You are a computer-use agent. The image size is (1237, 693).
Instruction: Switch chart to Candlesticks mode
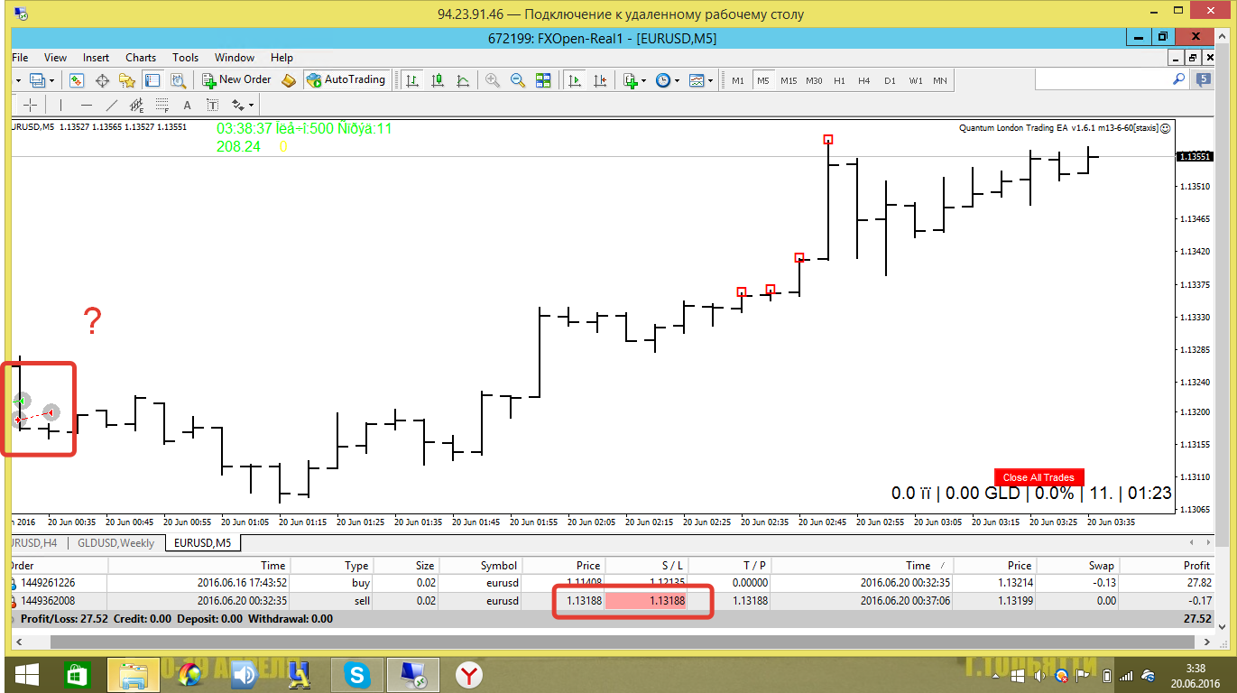(x=438, y=80)
